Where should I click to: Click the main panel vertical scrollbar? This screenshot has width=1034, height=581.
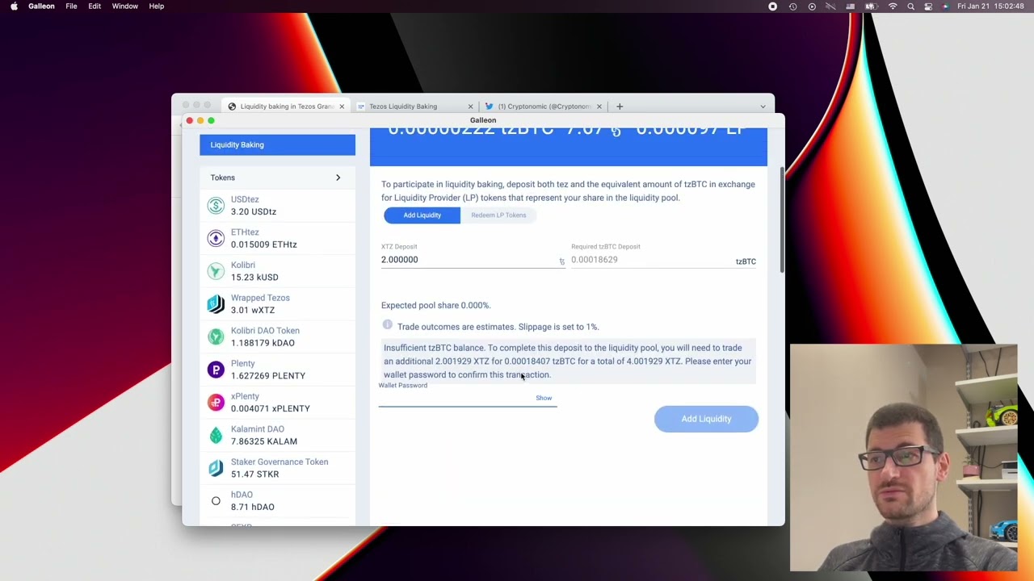pos(782,221)
